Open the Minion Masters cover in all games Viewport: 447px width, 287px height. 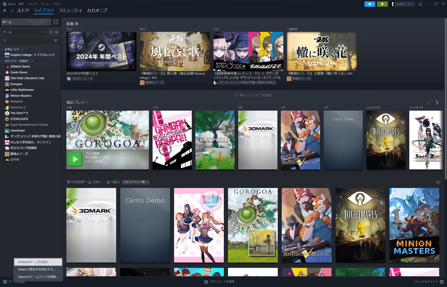click(x=414, y=225)
